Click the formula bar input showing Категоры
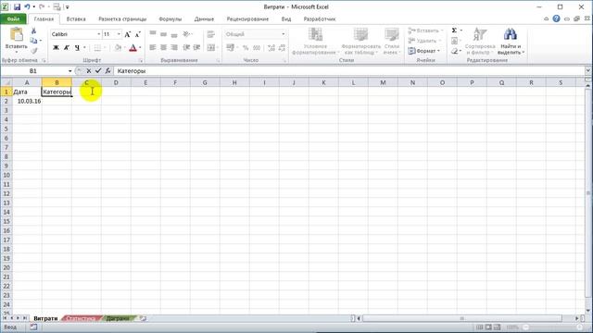593x333 pixels. 348,71
